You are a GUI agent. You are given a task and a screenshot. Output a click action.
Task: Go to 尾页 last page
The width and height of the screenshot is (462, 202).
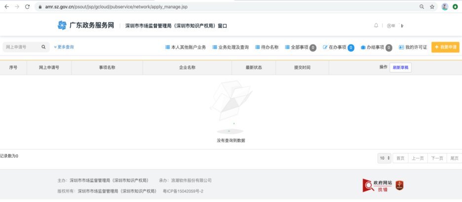coord(454,159)
